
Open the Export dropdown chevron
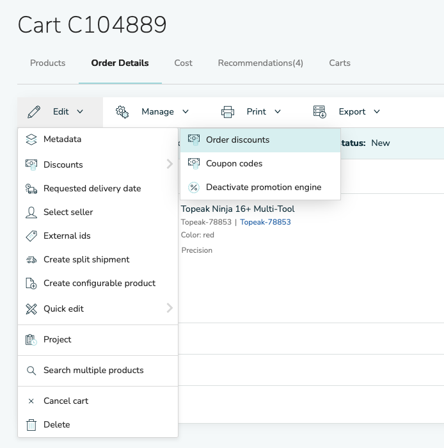[377, 112]
